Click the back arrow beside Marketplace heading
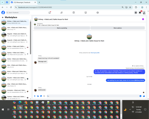The height and width of the screenshot is (119, 149). 3,18
